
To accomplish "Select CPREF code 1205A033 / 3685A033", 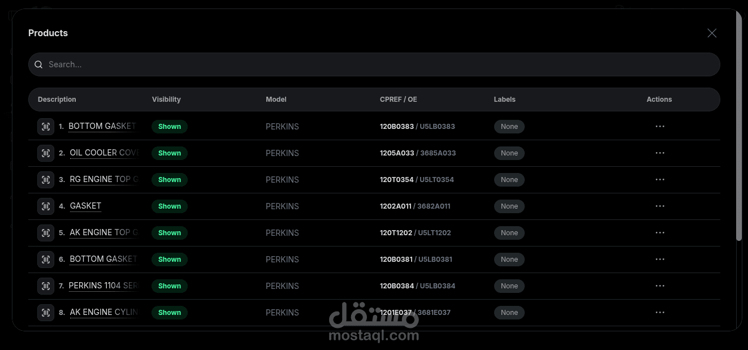I will [x=418, y=153].
